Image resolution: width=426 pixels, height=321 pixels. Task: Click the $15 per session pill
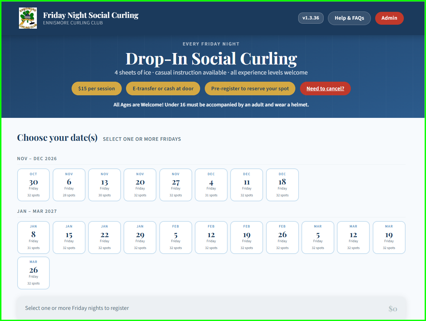(96, 88)
